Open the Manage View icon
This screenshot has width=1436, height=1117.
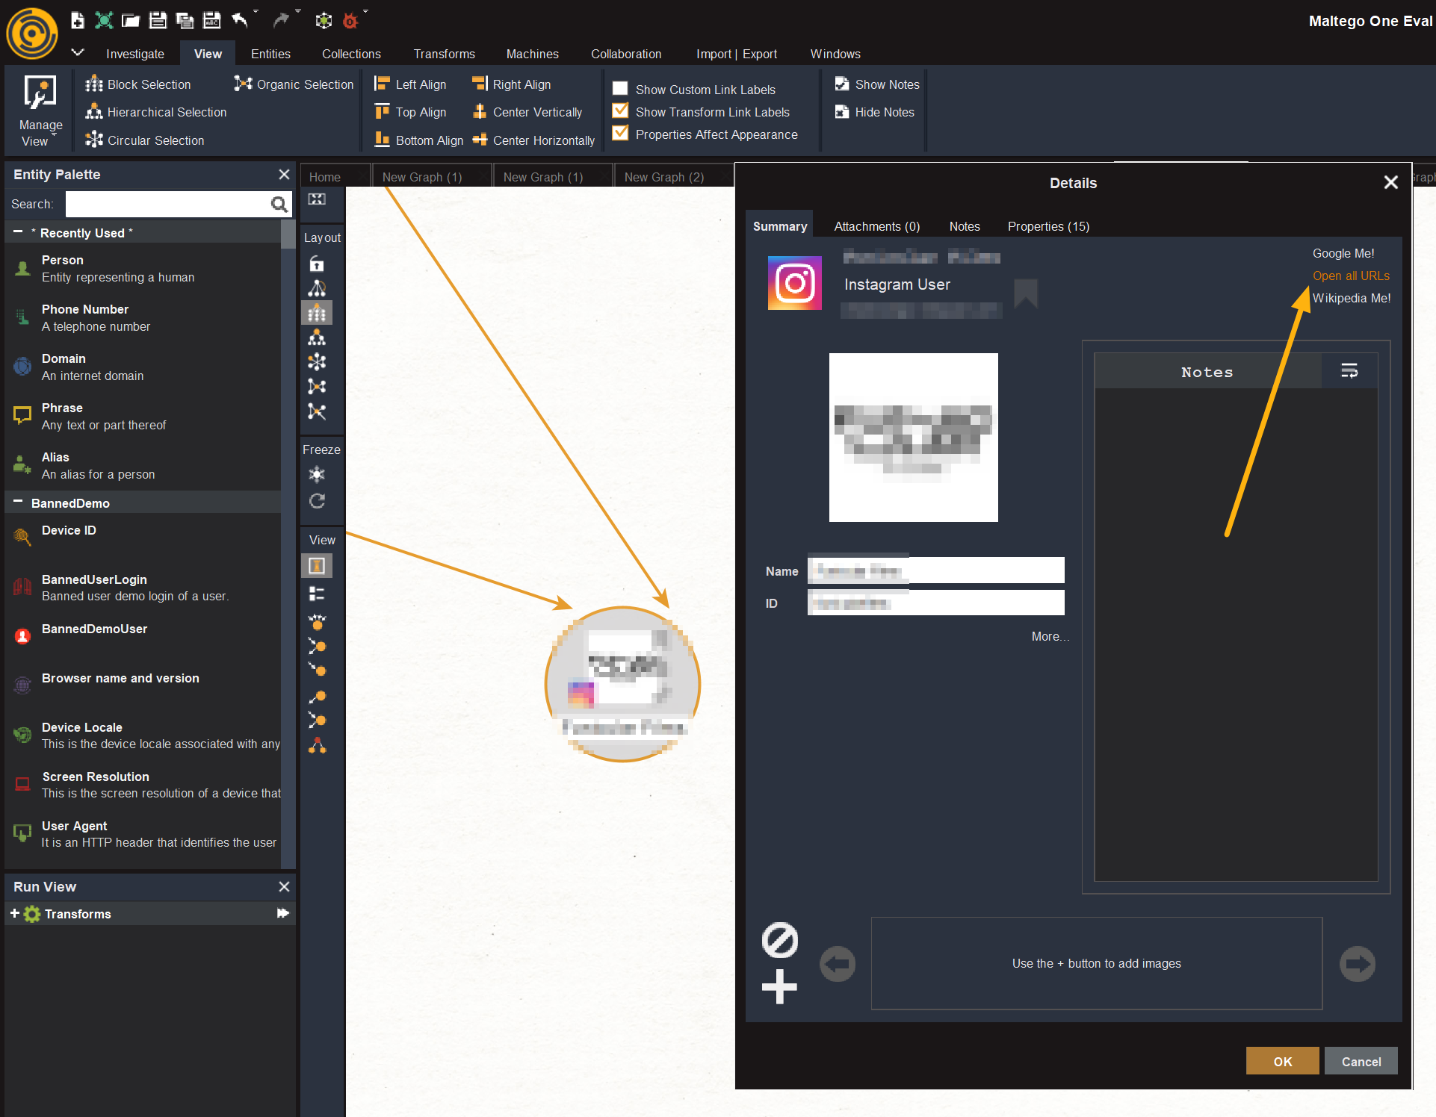click(40, 92)
